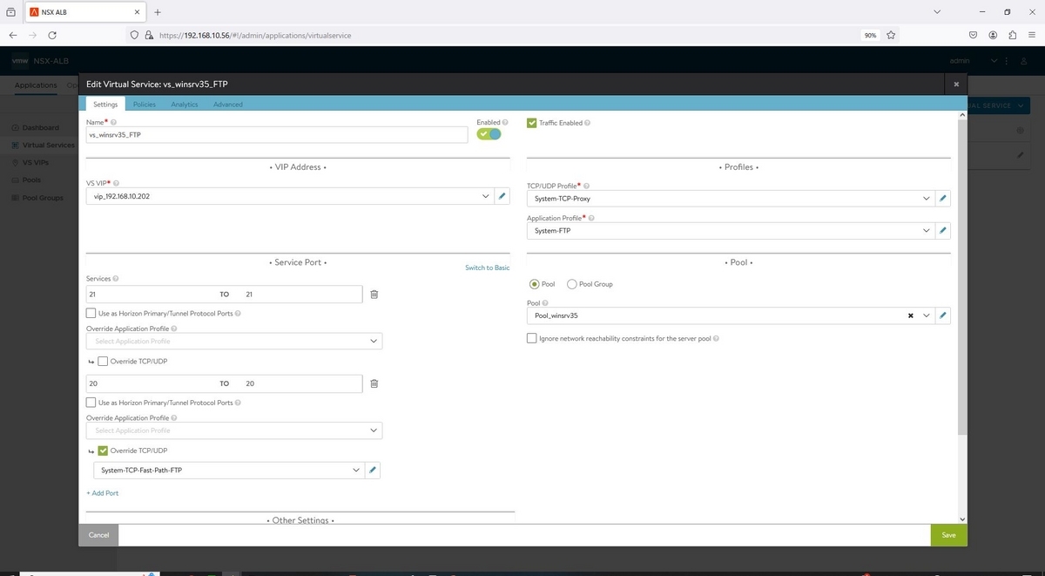Edit the Application Profile pencil icon
The height and width of the screenshot is (576, 1045).
pyautogui.click(x=944, y=231)
